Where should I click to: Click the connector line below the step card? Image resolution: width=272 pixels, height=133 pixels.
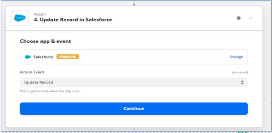pyautogui.click(x=134, y=130)
